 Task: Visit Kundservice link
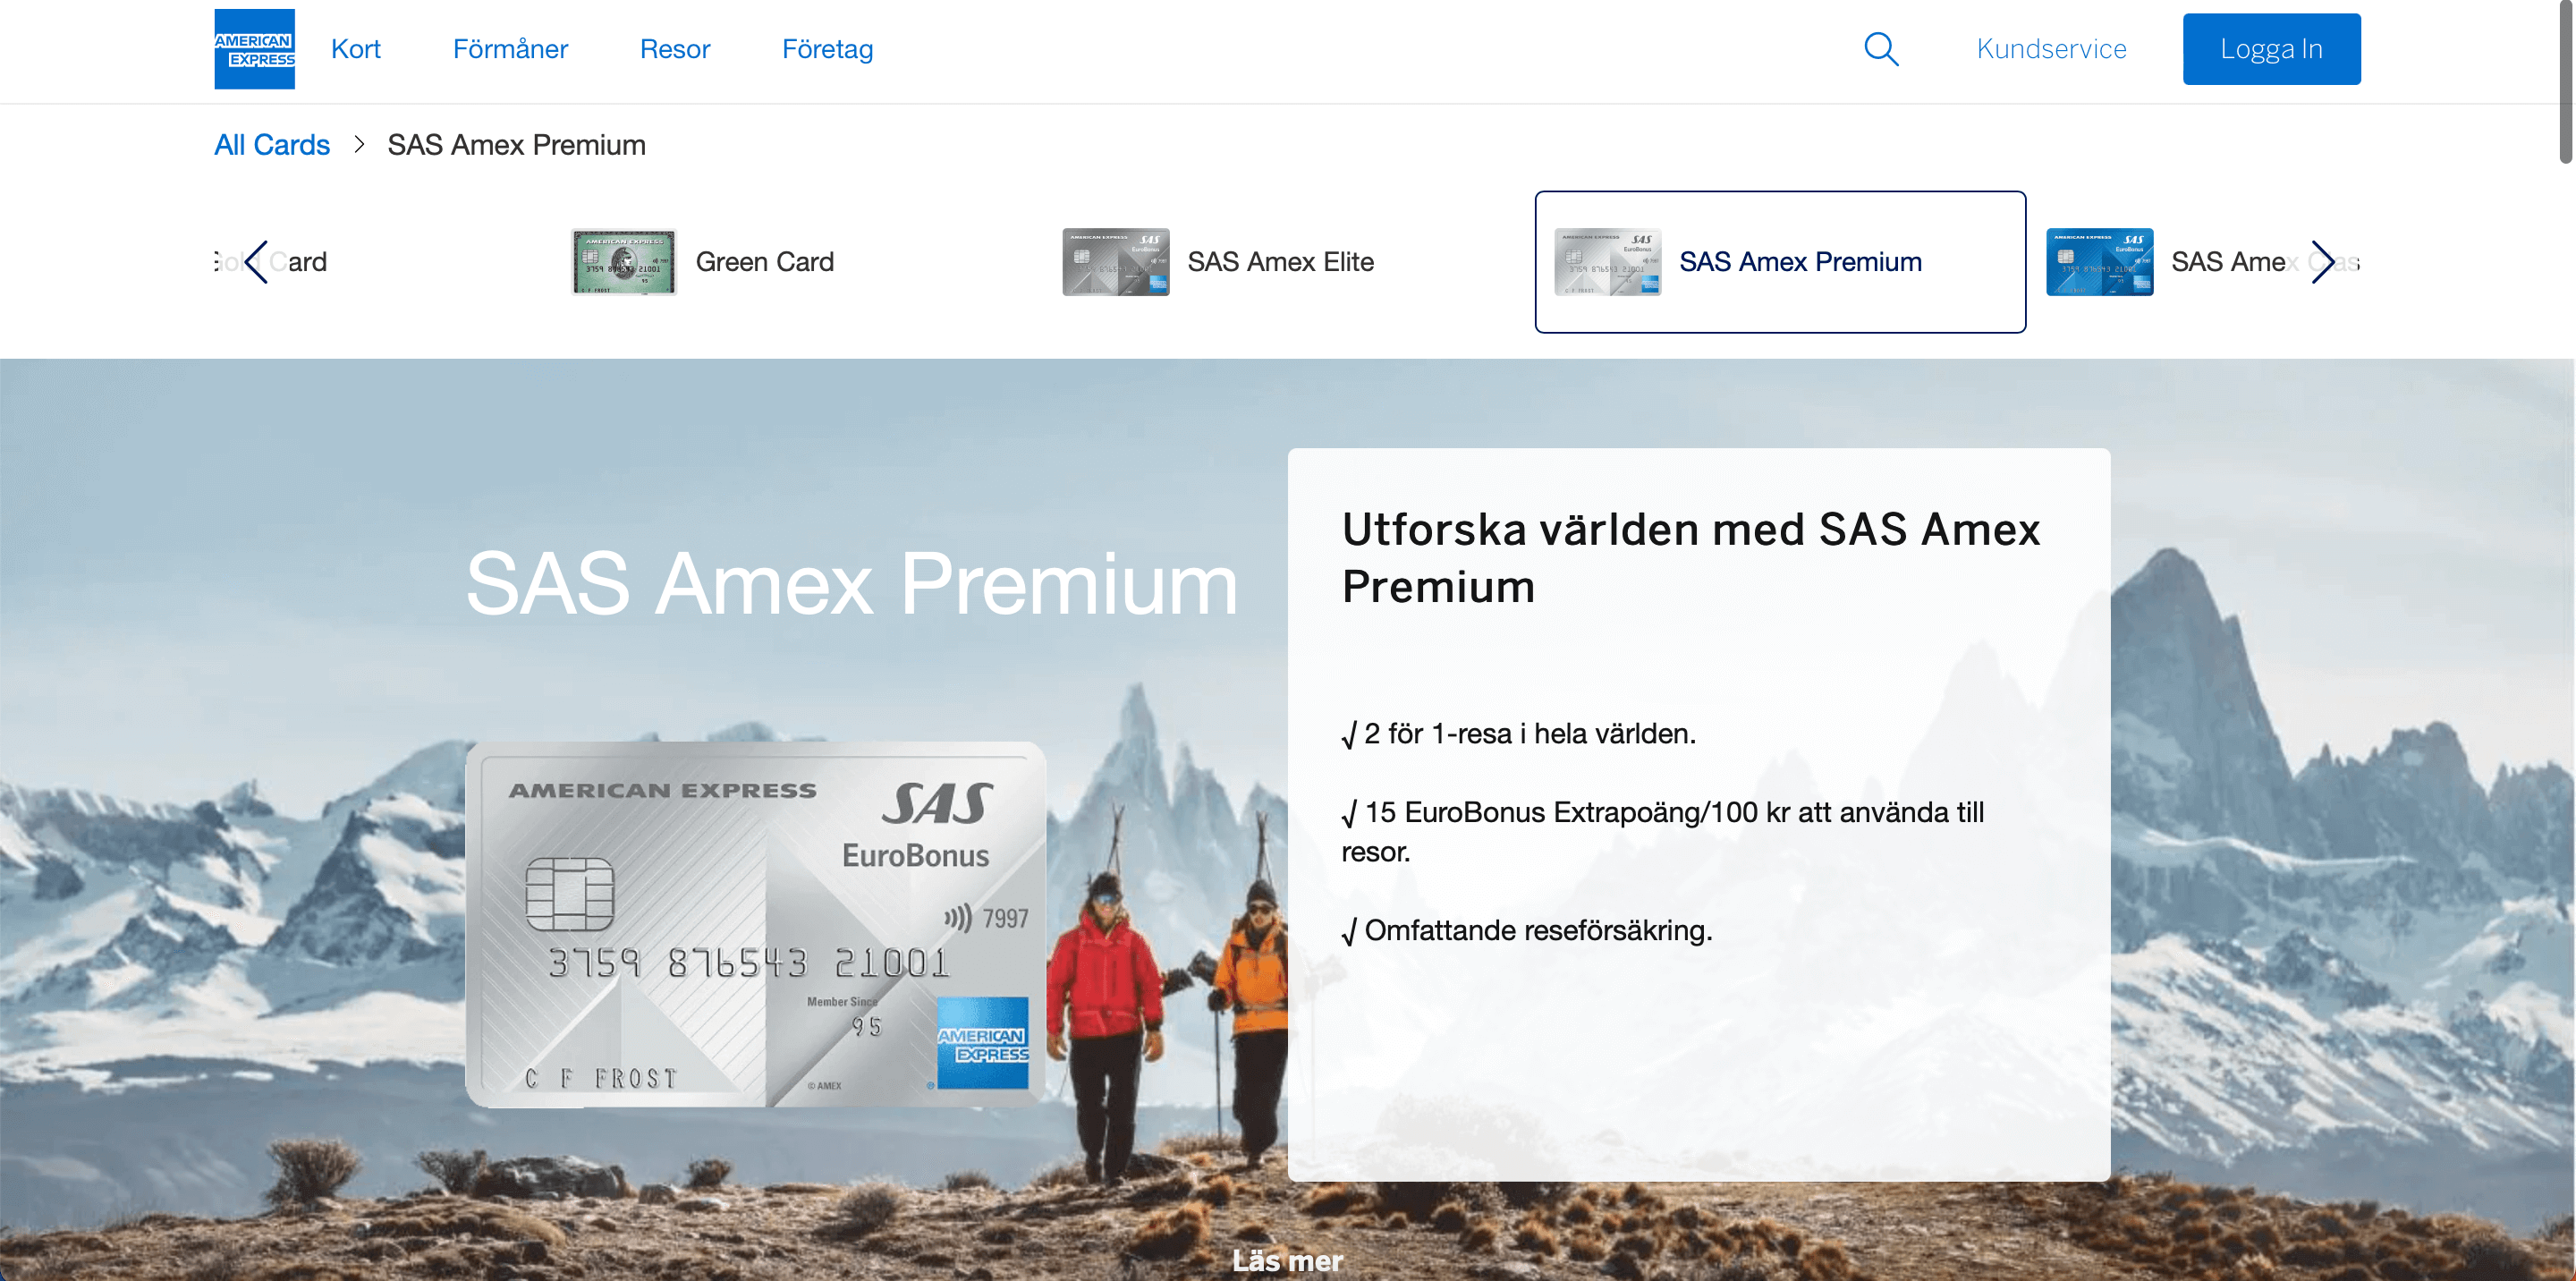2051,49
